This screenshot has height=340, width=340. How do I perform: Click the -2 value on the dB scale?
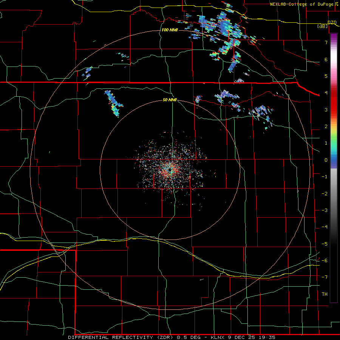tap(325, 194)
